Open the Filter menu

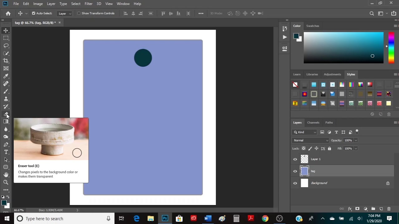89,4
